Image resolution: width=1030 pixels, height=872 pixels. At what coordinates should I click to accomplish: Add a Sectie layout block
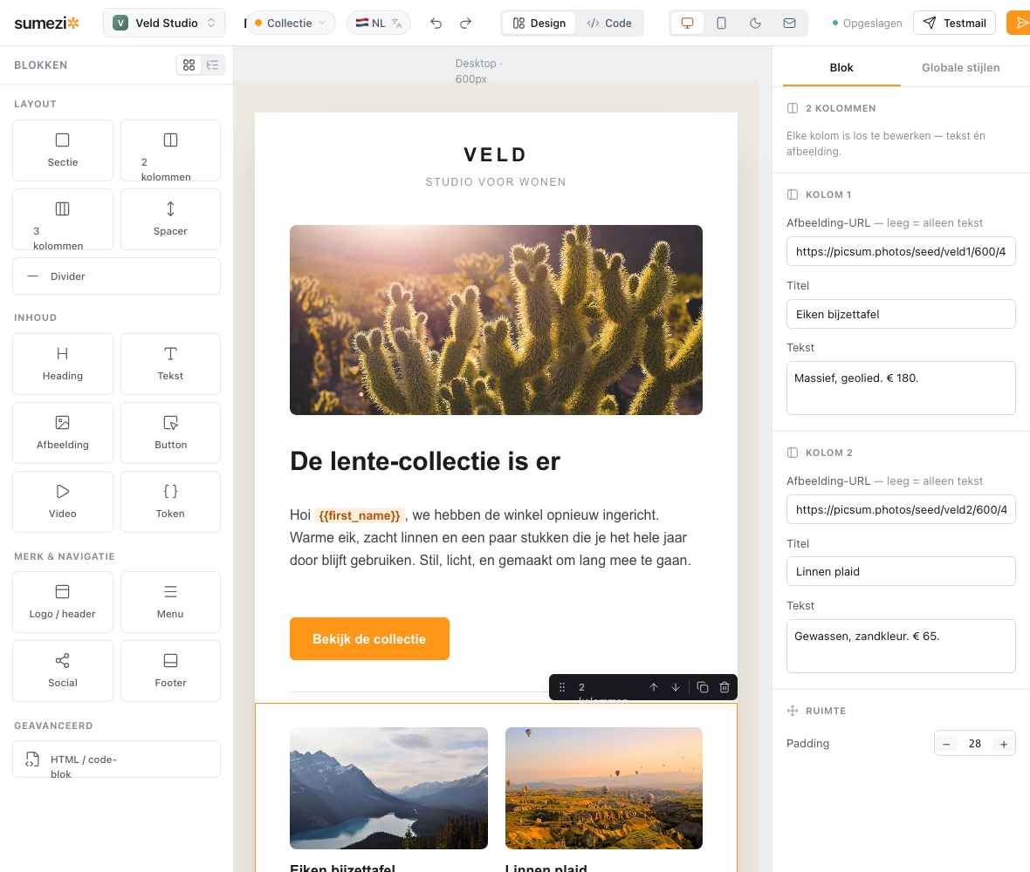(62, 150)
